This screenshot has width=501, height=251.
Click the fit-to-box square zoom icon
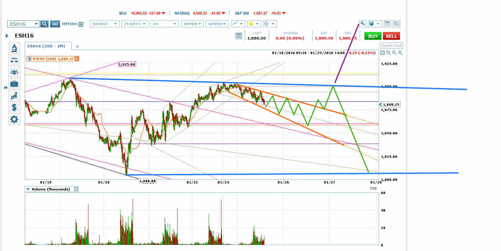click(382, 53)
